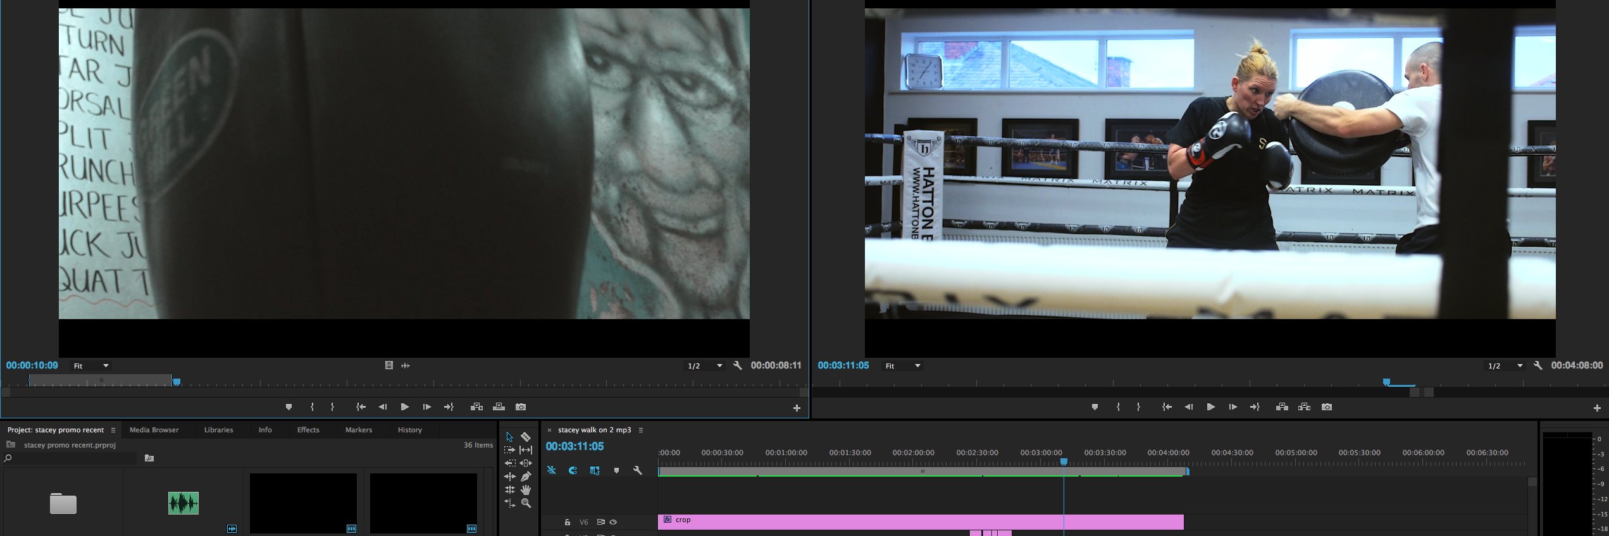Play the clip in Source Monitor
This screenshot has height=536, width=1609.
[x=405, y=407]
